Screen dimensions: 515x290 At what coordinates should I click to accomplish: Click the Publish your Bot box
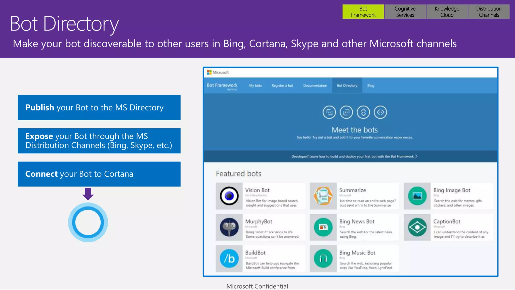click(99, 107)
